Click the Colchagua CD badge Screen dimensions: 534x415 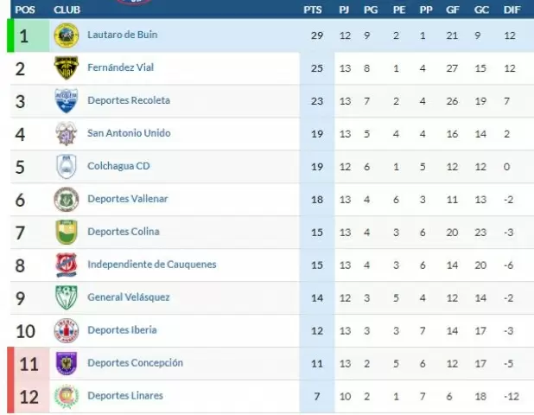click(67, 166)
